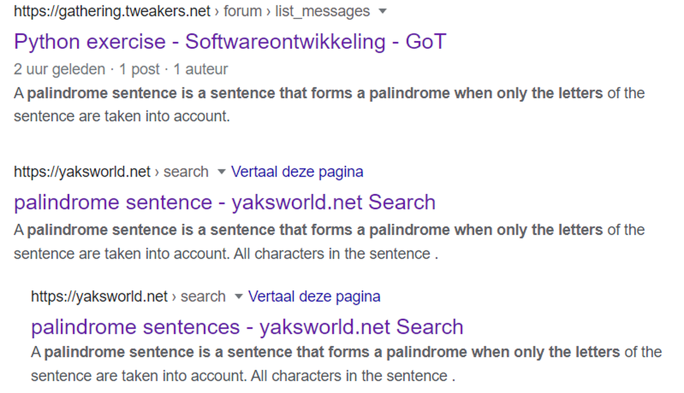Expand dropdown arrow above "palindrome sentence" title
Viewport: 684px width, 393px height.
221,172
